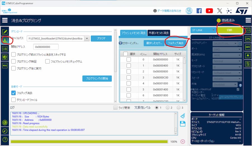Switch to 外部メモリの消去 tab

[159, 33]
